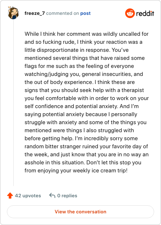The image size is (161, 225).
Task: Click the opening line "While I think her comment"
Action: point(87,34)
